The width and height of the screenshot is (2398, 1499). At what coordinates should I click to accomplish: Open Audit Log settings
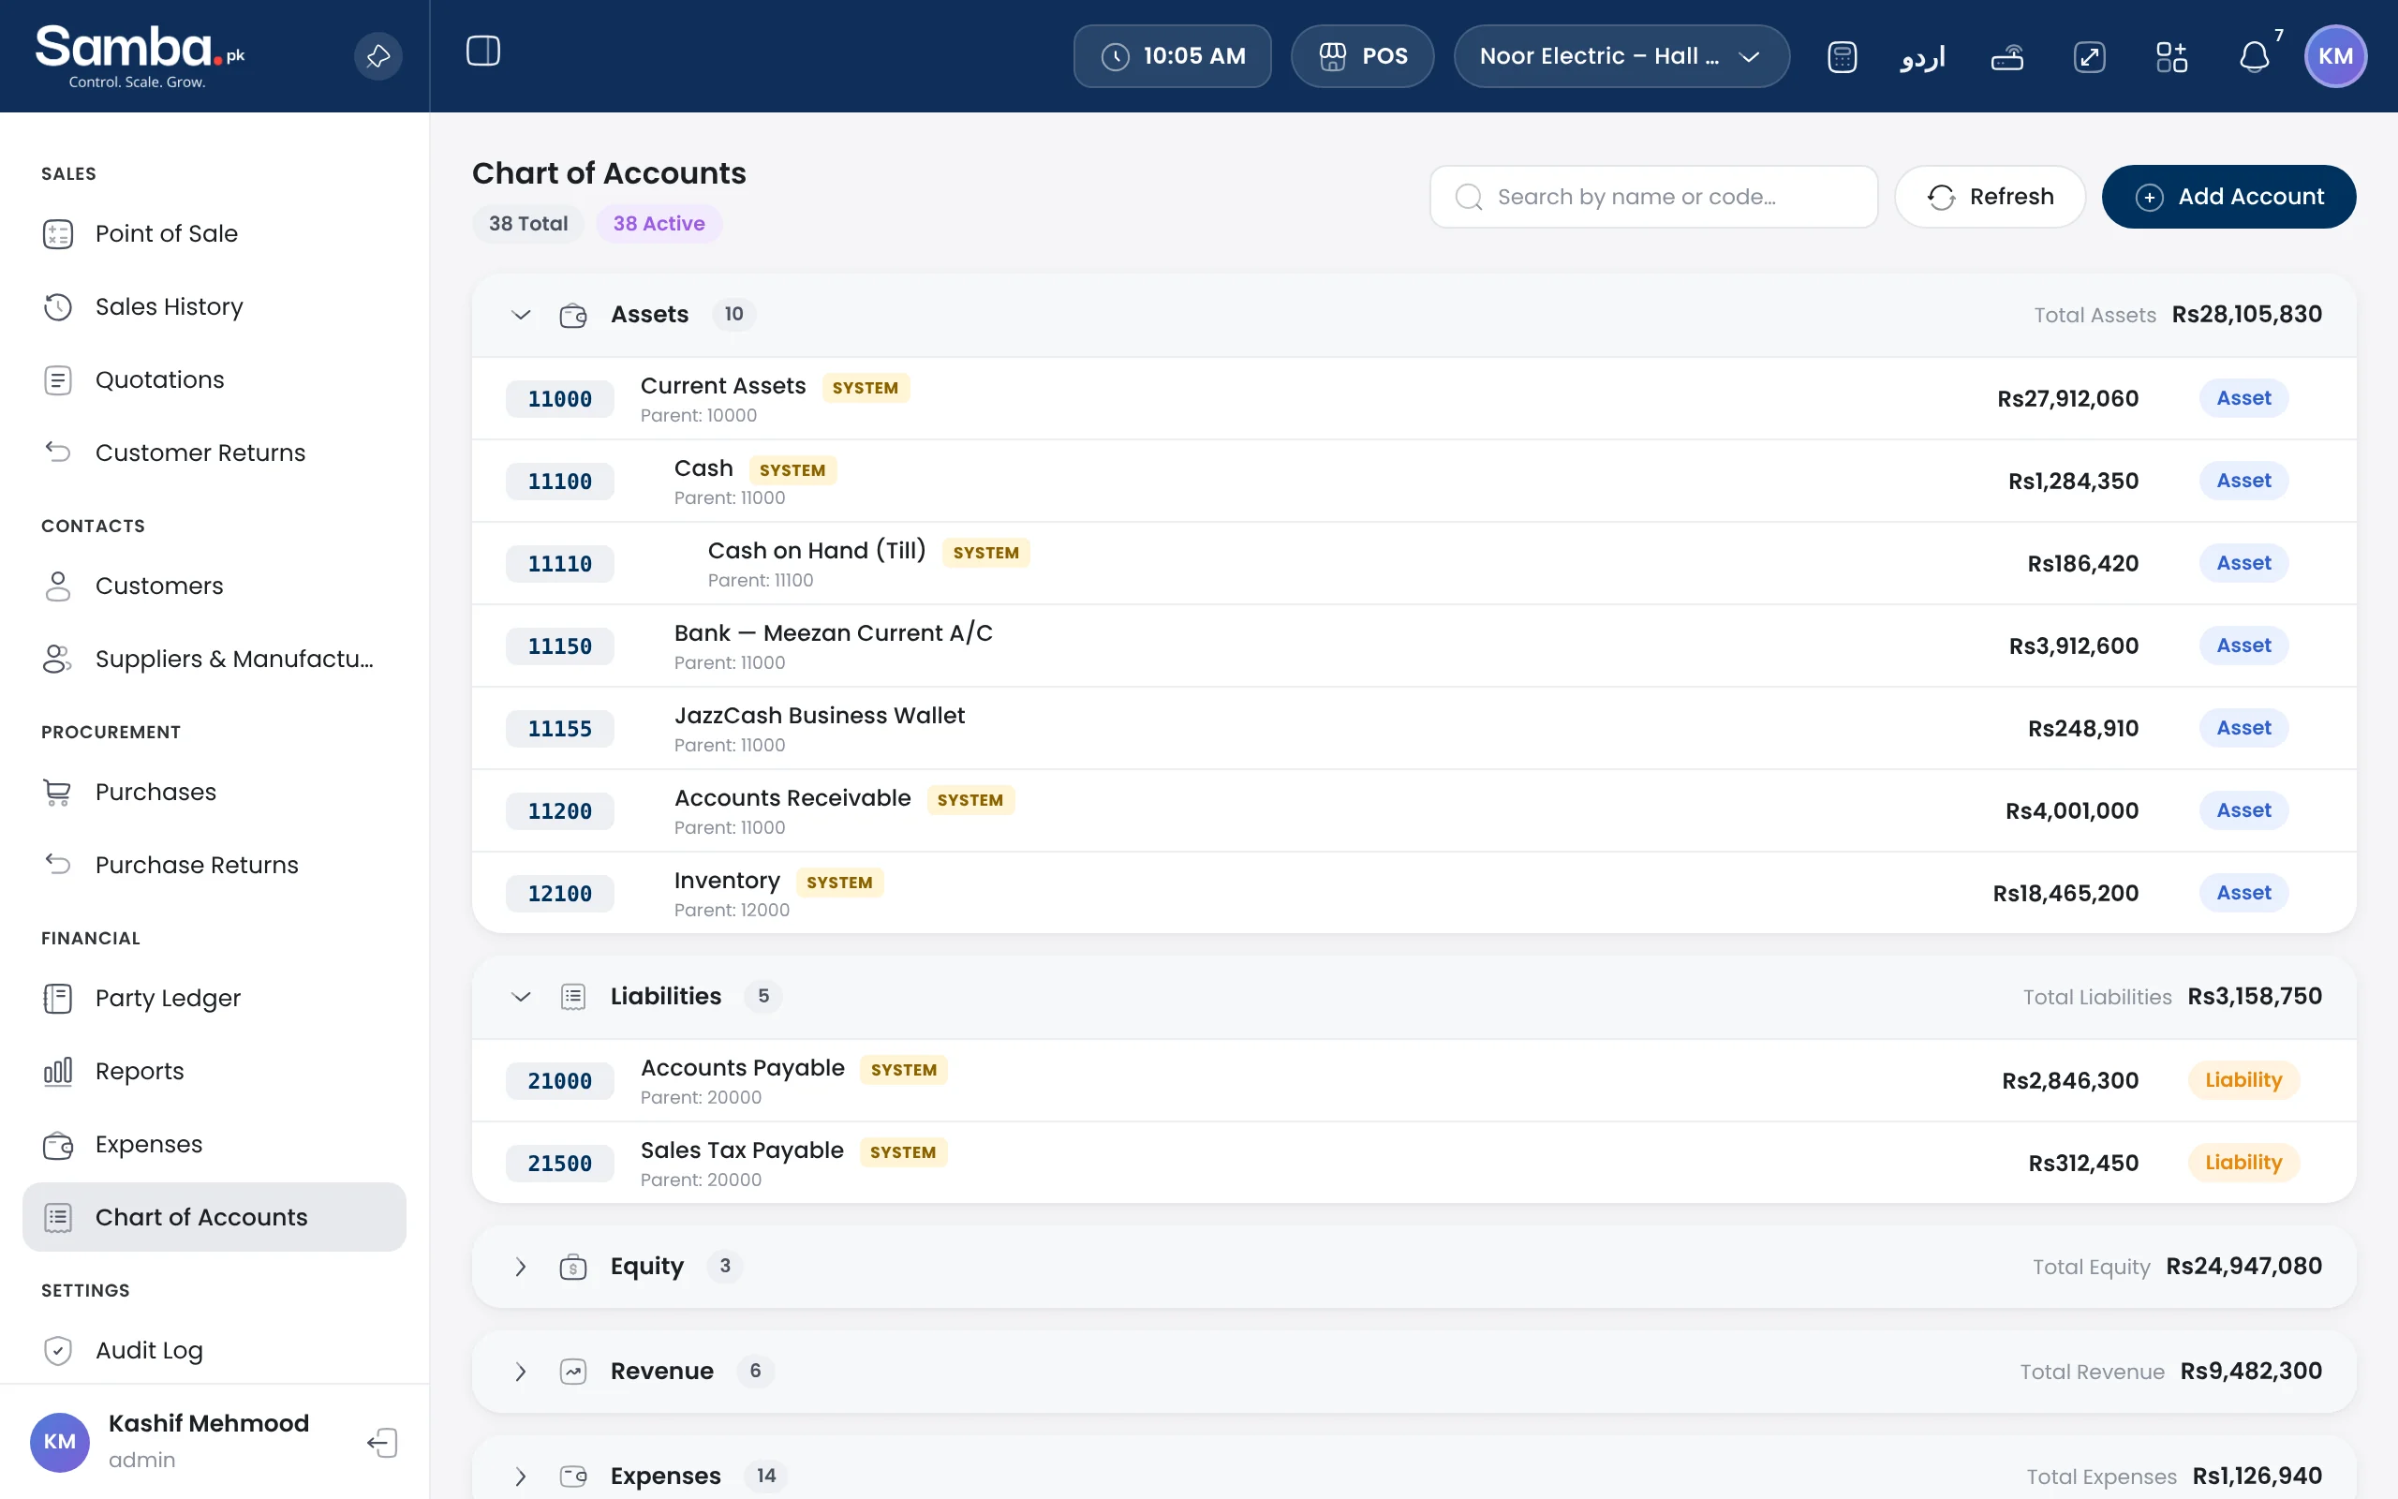[214, 1350]
